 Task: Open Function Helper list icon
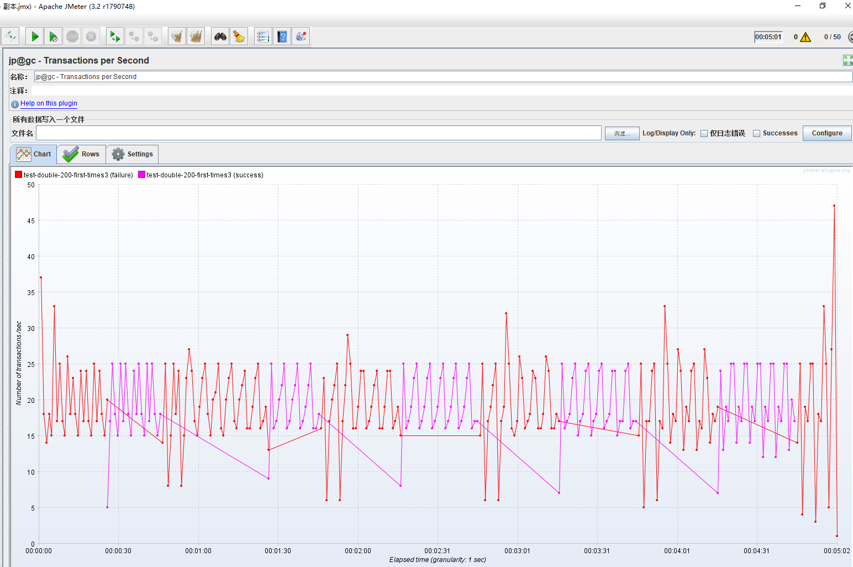click(x=263, y=36)
